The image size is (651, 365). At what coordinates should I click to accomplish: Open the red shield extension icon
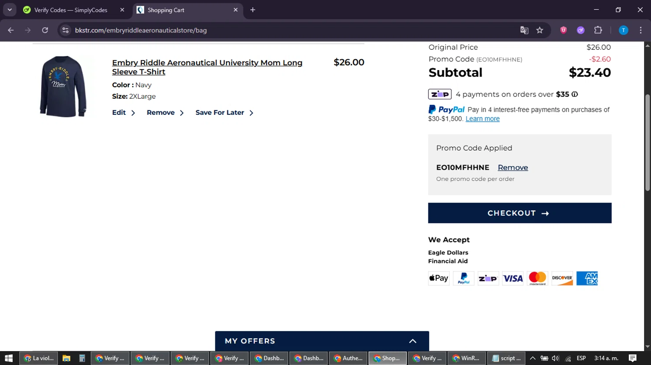pos(563,30)
